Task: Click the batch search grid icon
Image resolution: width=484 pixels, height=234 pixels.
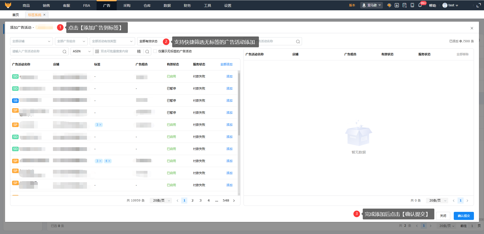Action: pos(97,52)
